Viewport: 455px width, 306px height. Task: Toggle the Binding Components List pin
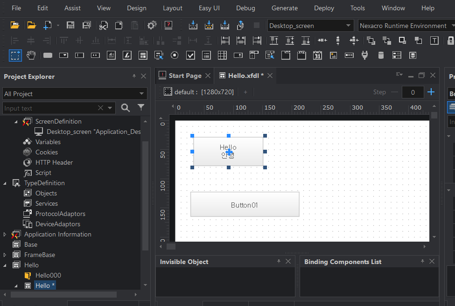tap(422, 261)
